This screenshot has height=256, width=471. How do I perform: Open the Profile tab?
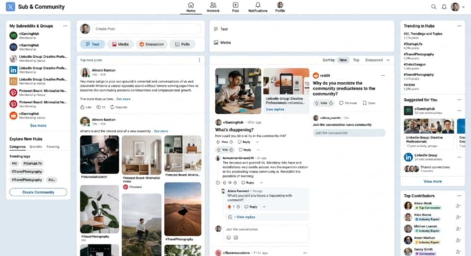[x=280, y=7]
